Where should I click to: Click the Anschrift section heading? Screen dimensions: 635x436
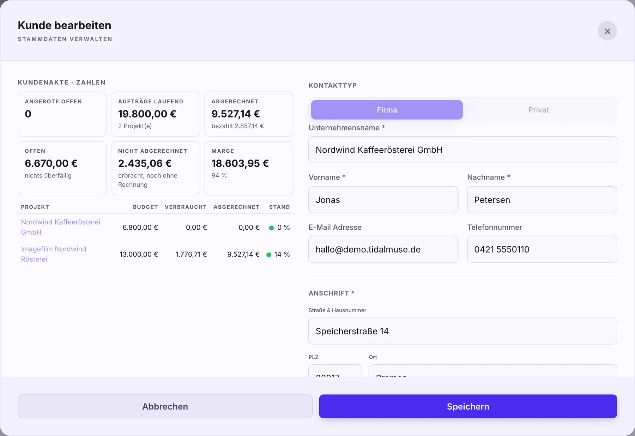[331, 293]
